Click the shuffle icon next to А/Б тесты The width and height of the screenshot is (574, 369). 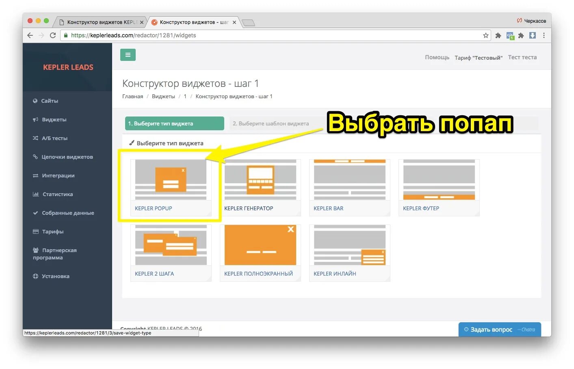tap(35, 138)
